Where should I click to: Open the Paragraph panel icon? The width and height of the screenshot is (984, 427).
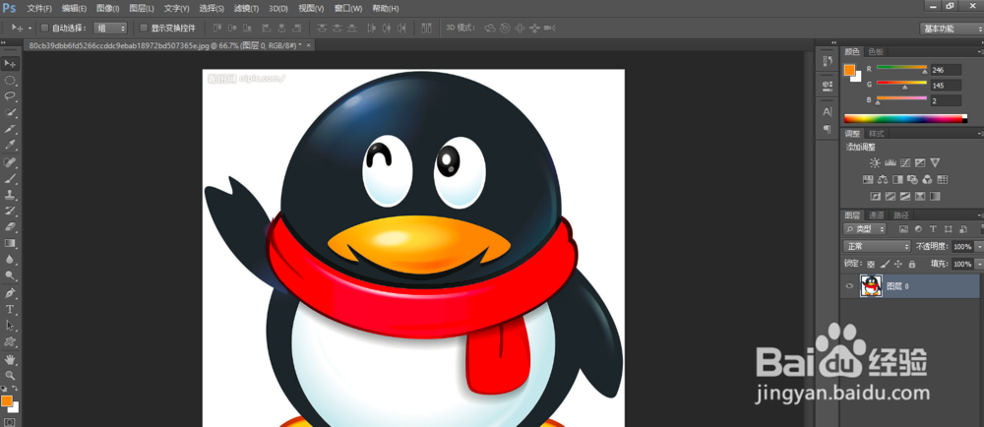coord(828,129)
